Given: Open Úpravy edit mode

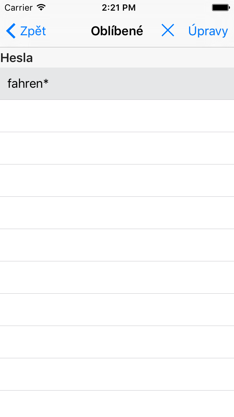Looking at the screenshot, I should 208,31.
